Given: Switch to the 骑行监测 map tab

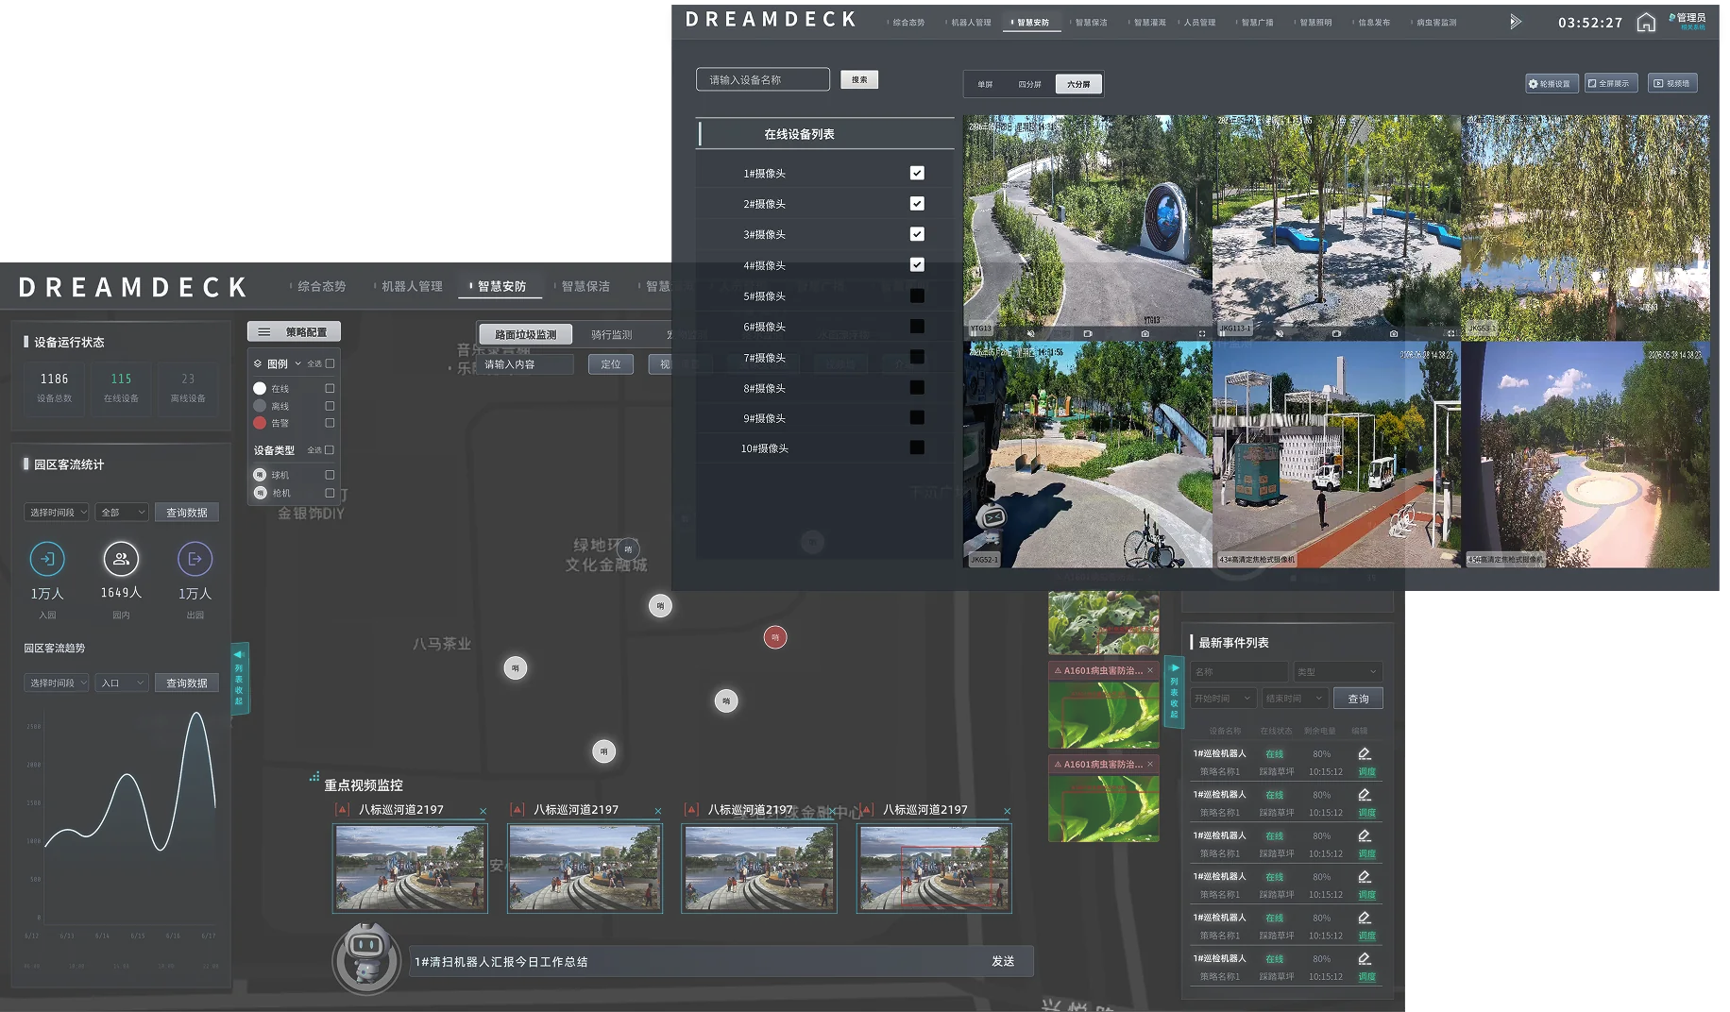Looking at the screenshot, I should coord(611,335).
